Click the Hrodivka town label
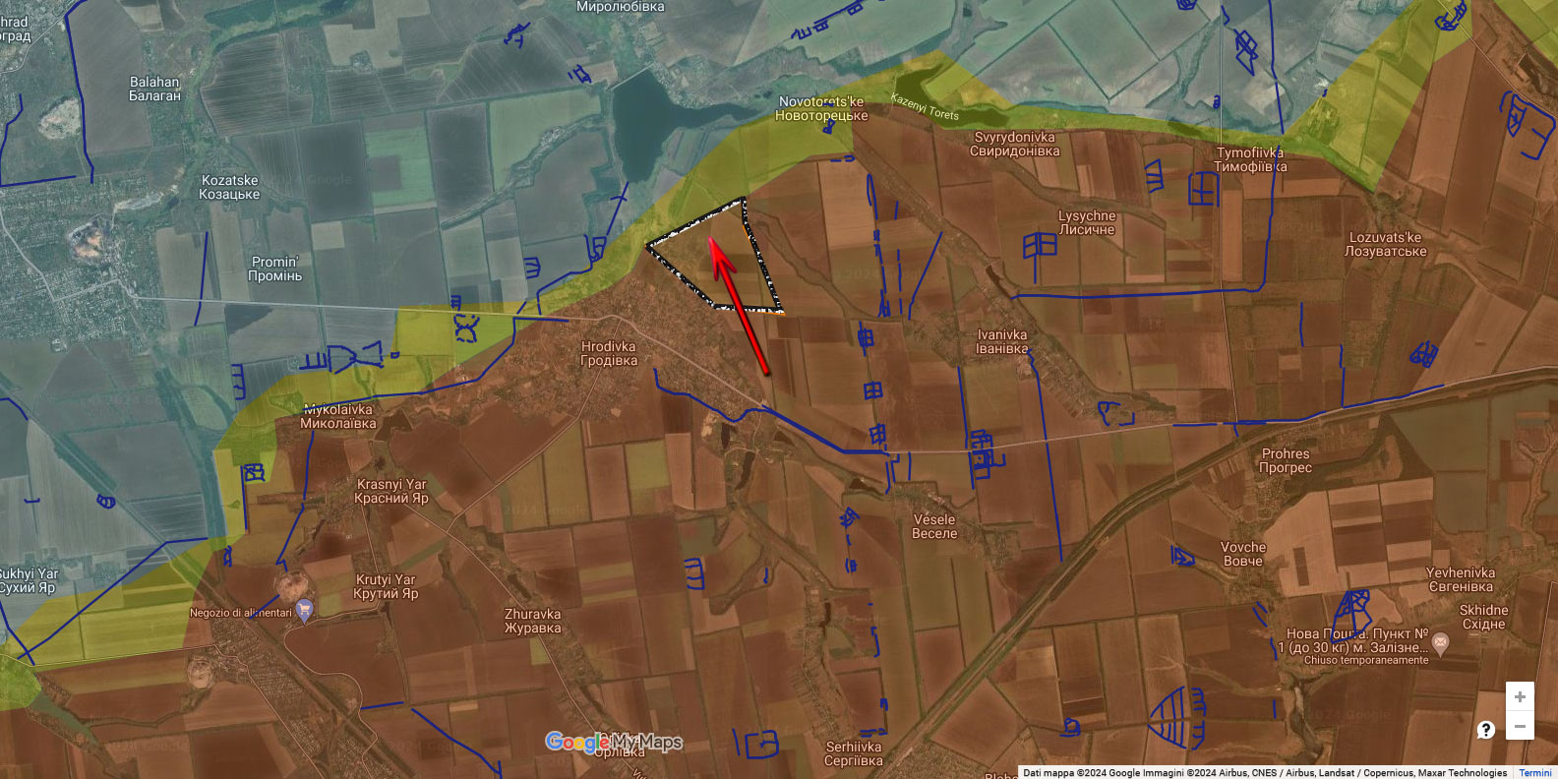1558x779 pixels. coord(609,354)
